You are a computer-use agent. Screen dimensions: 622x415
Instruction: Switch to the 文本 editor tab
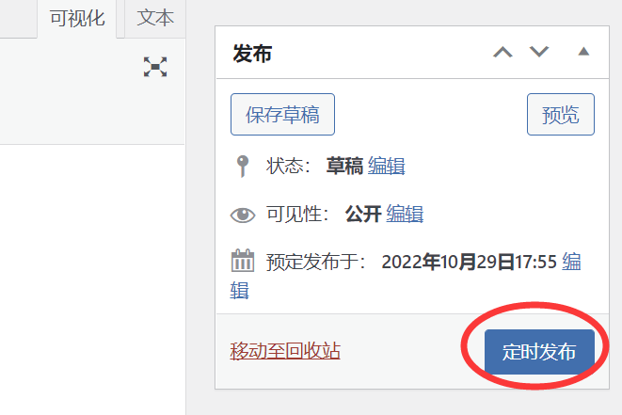[x=155, y=19]
